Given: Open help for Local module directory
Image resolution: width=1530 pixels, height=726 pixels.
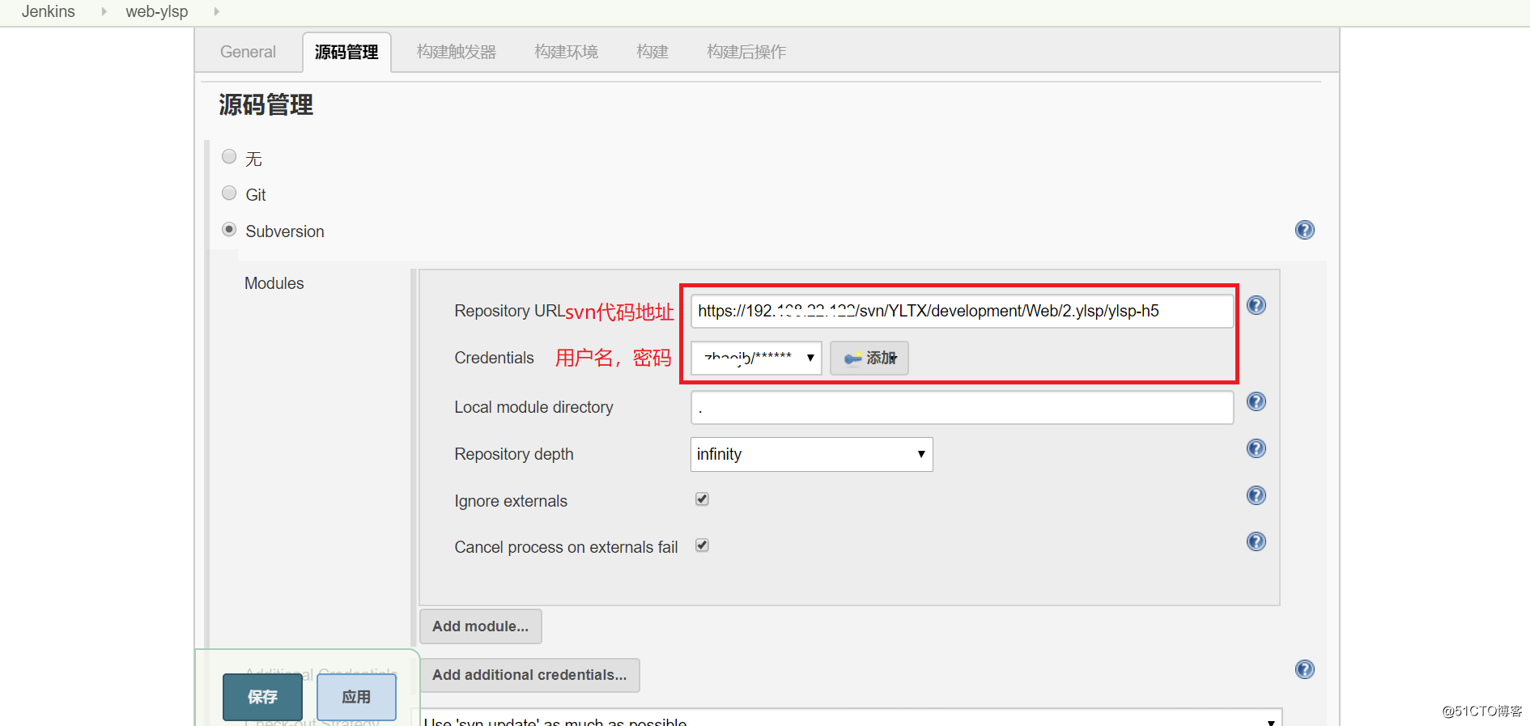Looking at the screenshot, I should click(x=1256, y=401).
